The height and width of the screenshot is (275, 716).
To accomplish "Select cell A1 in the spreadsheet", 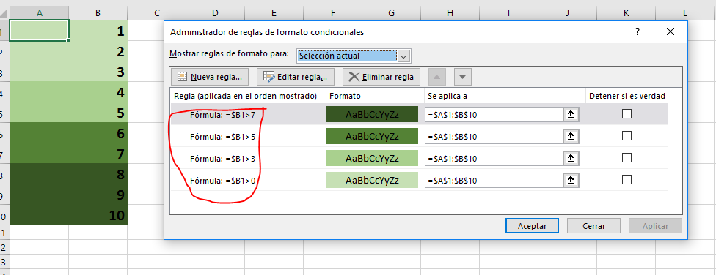I will (40, 31).
